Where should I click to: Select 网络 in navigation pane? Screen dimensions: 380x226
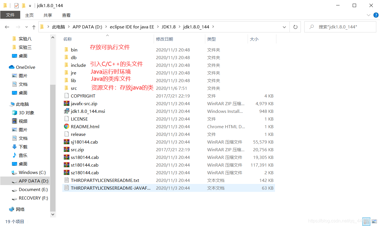coord(17,210)
